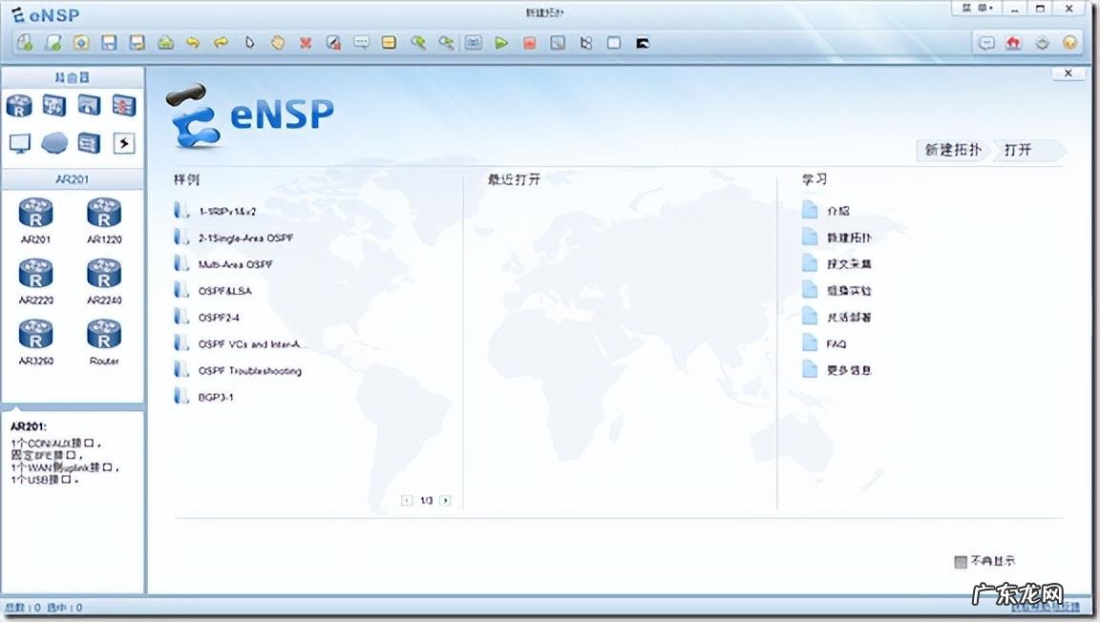Open the FAQ learning document
The width and height of the screenshot is (1100, 622).
pos(836,343)
